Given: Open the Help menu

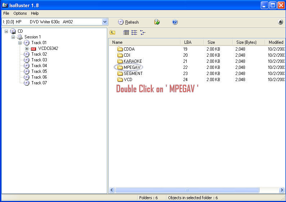Looking at the screenshot, I should pyautogui.click(x=35, y=13).
